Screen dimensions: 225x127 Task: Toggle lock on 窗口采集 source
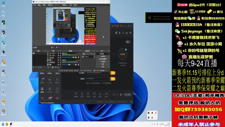[60, 58]
